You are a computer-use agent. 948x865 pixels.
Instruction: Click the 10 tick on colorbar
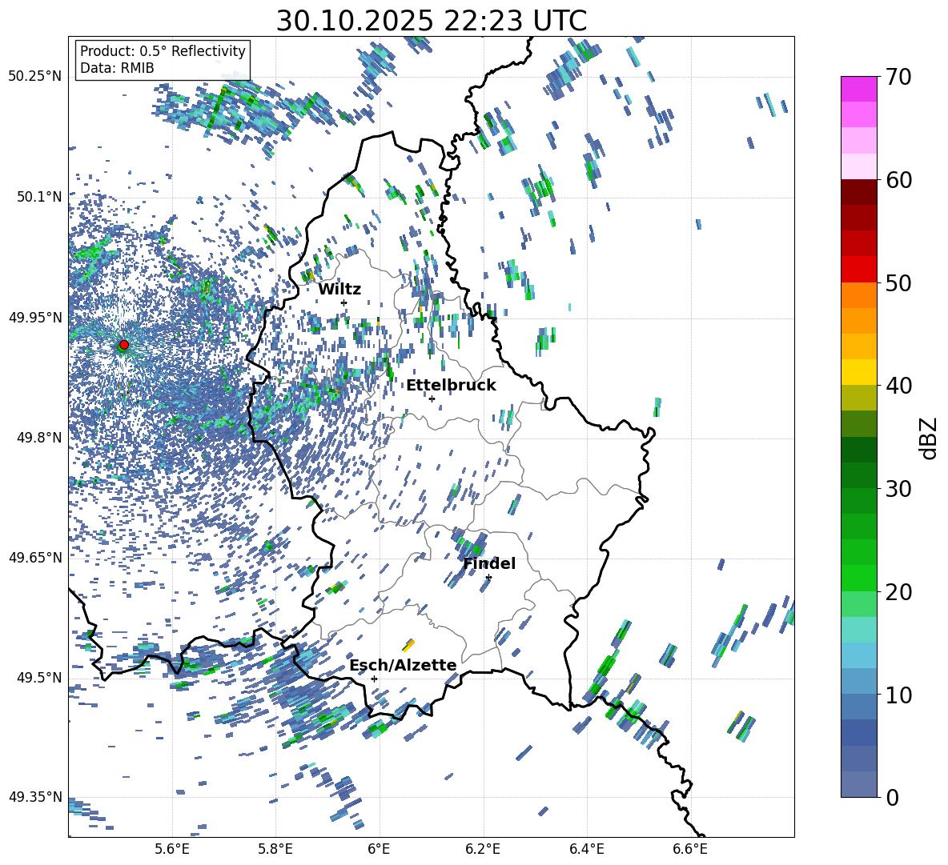click(898, 695)
